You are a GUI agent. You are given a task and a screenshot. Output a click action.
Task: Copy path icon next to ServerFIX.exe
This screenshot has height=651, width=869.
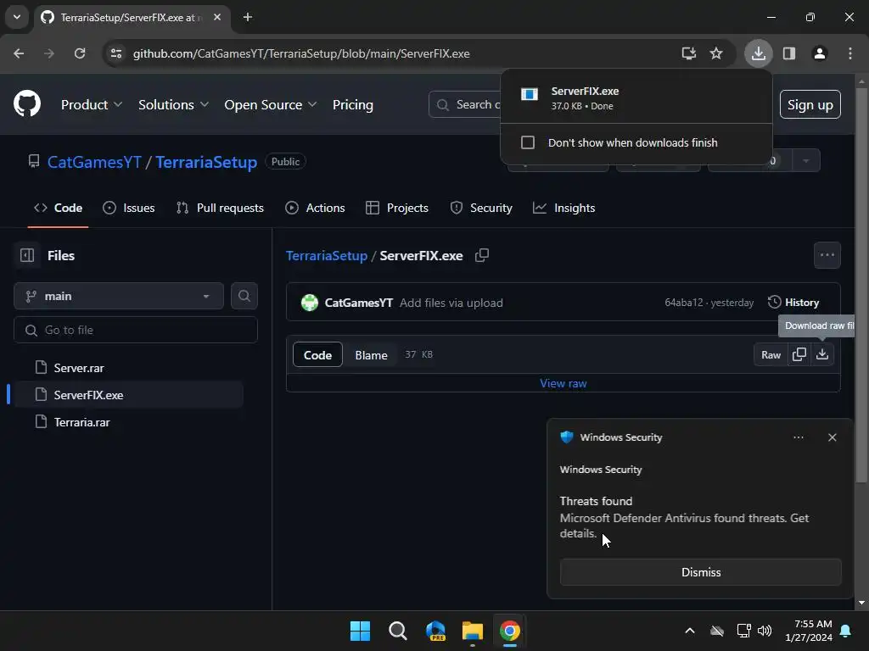pos(482,255)
